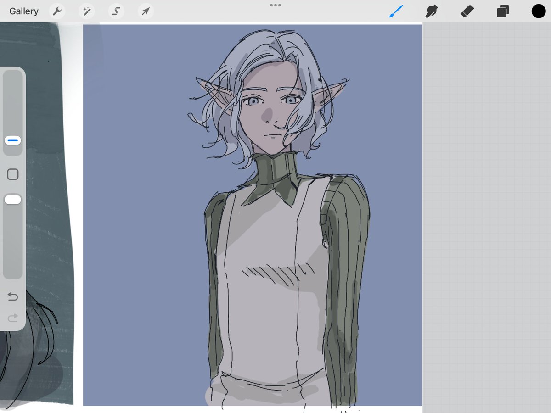Open the Adjustments magic wand menu

point(86,11)
